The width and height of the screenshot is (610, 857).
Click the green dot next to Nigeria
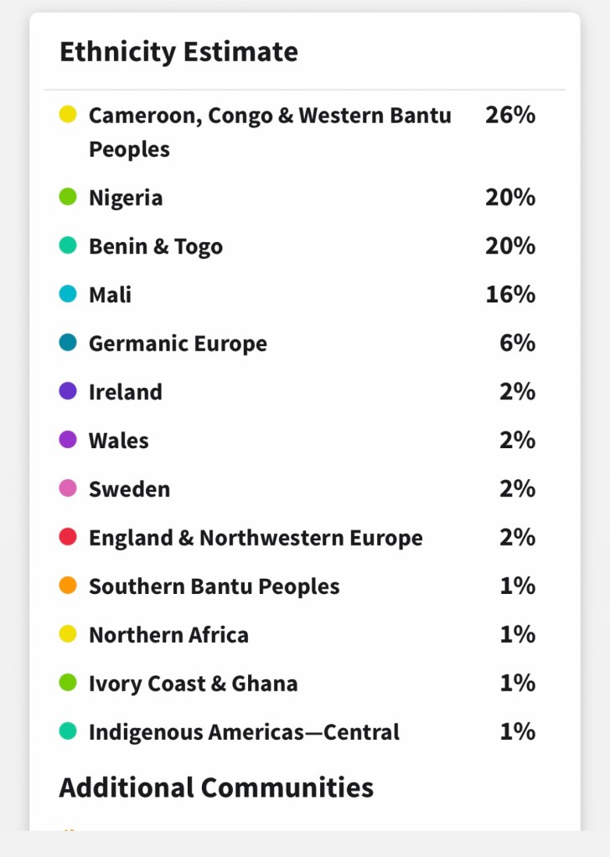(68, 197)
